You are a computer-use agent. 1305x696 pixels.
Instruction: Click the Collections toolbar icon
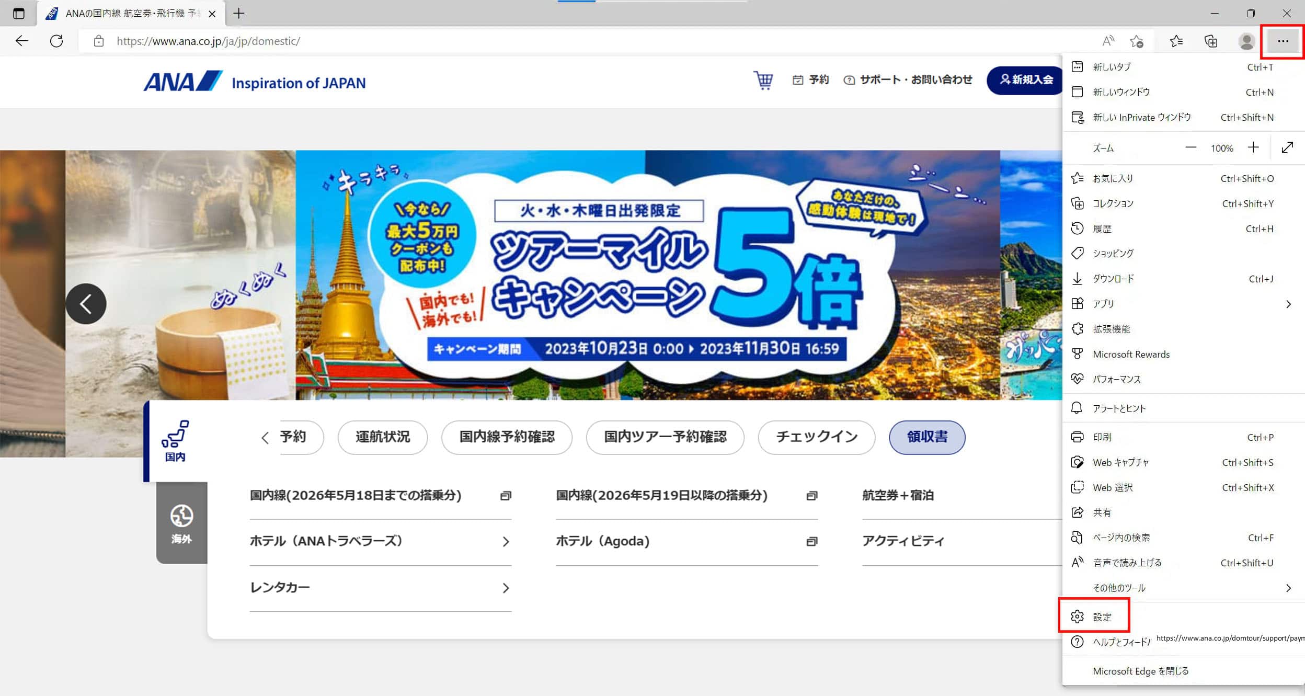1211,41
